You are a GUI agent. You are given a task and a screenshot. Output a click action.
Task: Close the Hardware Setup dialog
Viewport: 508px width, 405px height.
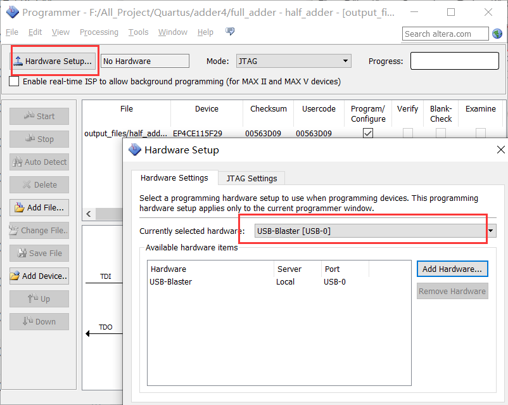[500, 150]
